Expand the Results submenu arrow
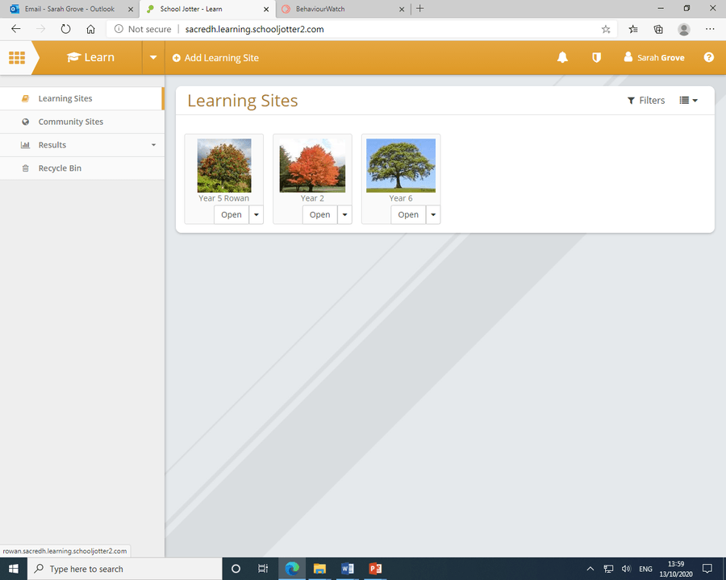The height and width of the screenshot is (580, 726). (x=153, y=145)
